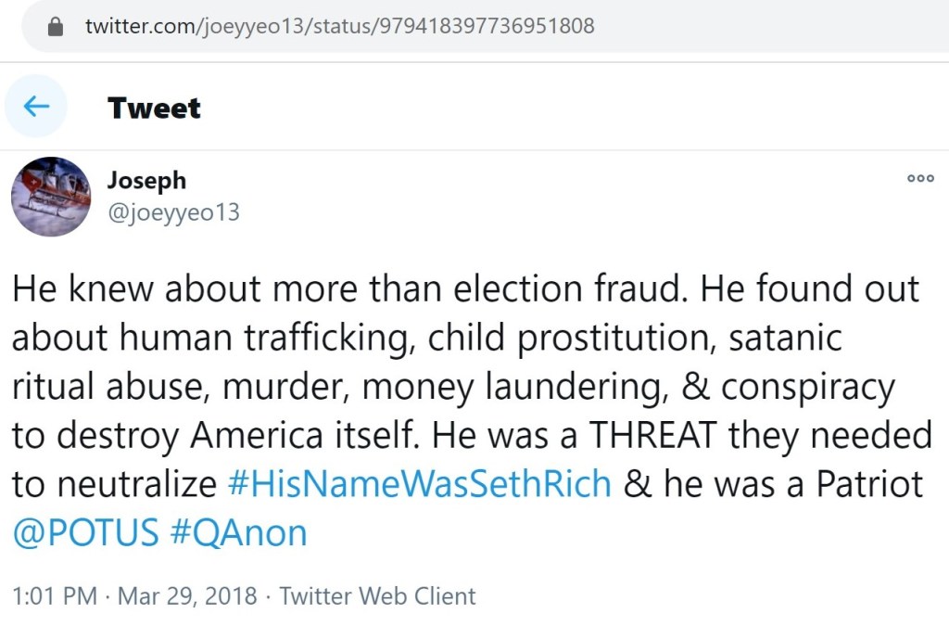Image resolution: width=949 pixels, height=626 pixels.
Task: Visit the @joeyyeo13 handle profile
Action: coord(173,212)
